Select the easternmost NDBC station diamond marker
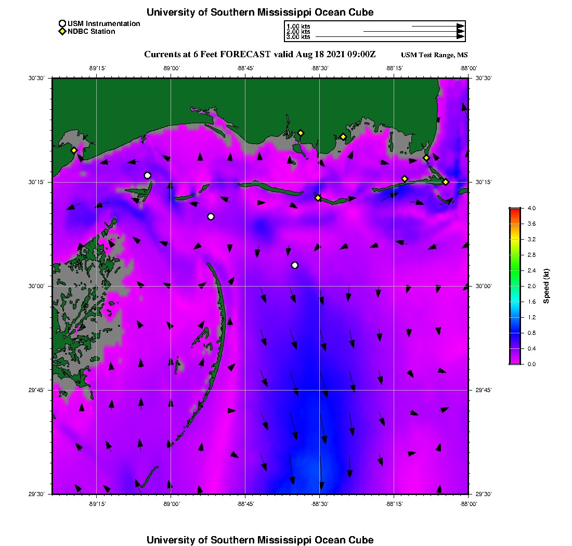This screenshot has height=546, width=572. pos(446,182)
